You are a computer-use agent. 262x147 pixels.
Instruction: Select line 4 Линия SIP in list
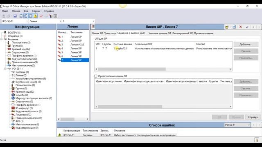click(73, 48)
